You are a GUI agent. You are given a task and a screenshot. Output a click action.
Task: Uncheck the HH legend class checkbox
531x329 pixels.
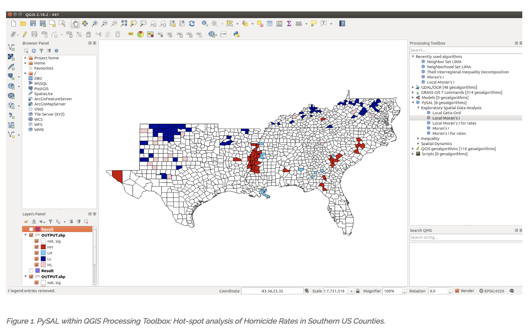pos(37,247)
